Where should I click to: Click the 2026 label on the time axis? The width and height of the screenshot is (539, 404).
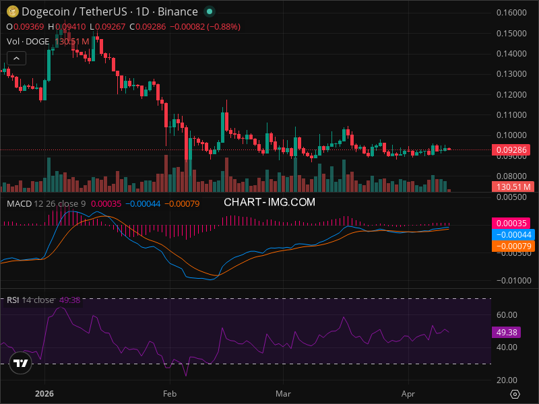pos(44,394)
